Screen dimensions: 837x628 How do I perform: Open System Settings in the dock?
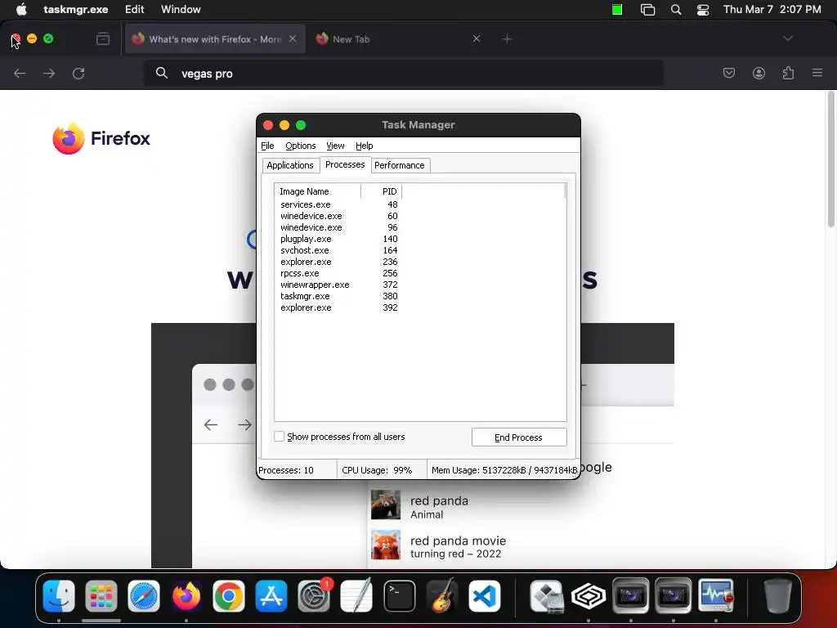point(314,596)
